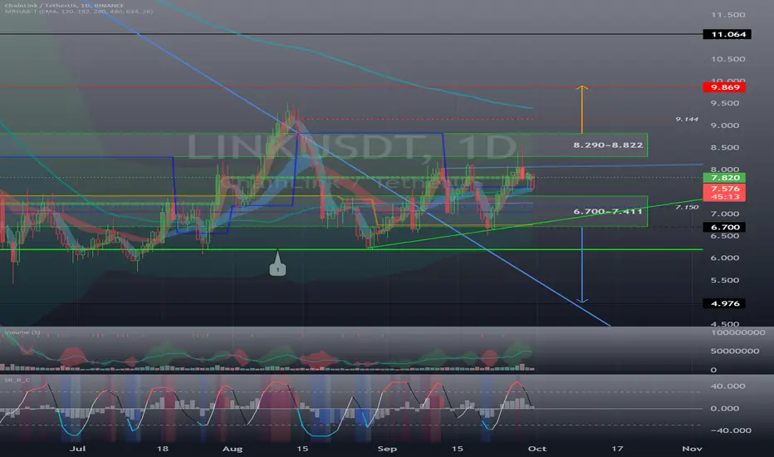Click the 40.000 oscillator axis value

[x=727, y=386]
